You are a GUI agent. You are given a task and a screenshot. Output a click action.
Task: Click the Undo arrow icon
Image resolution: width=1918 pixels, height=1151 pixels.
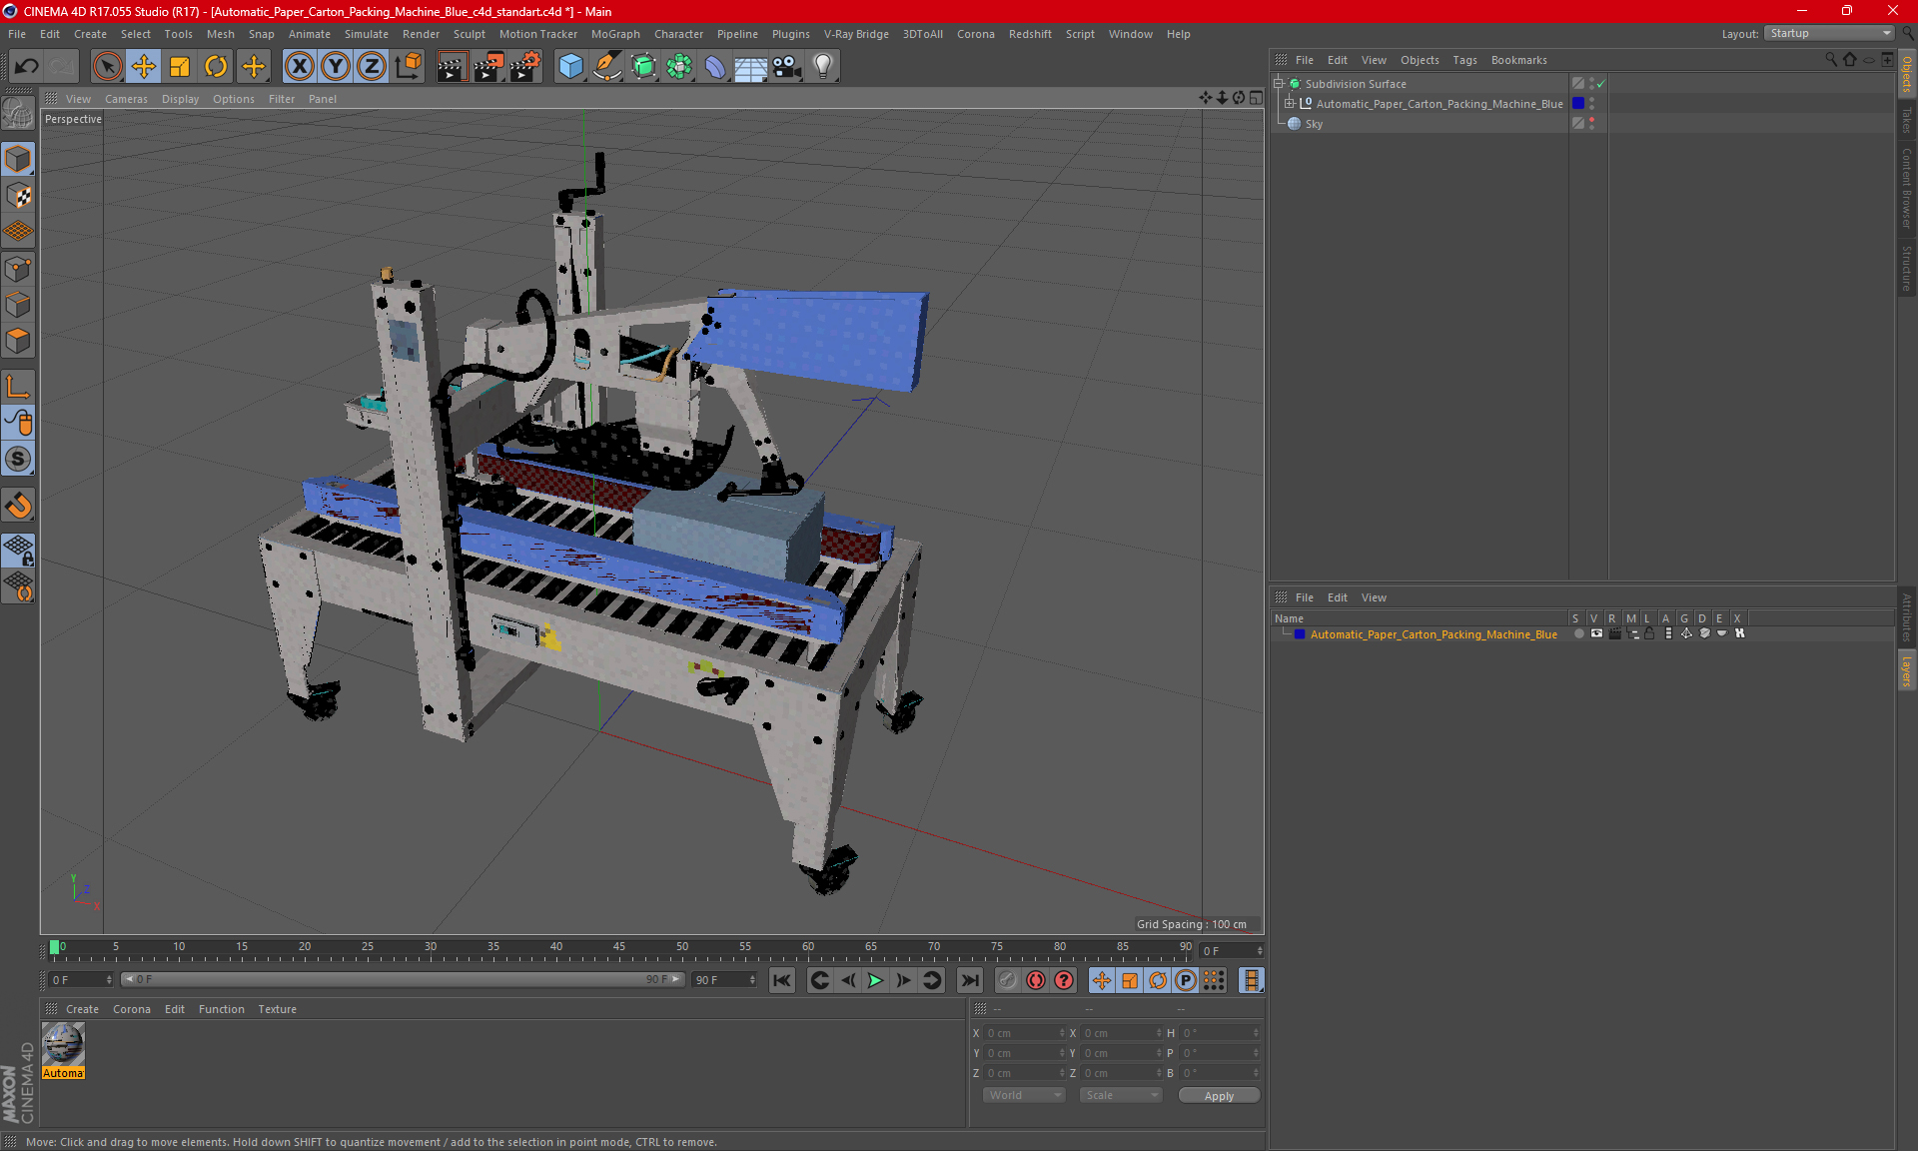pyautogui.click(x=27, y=67)
